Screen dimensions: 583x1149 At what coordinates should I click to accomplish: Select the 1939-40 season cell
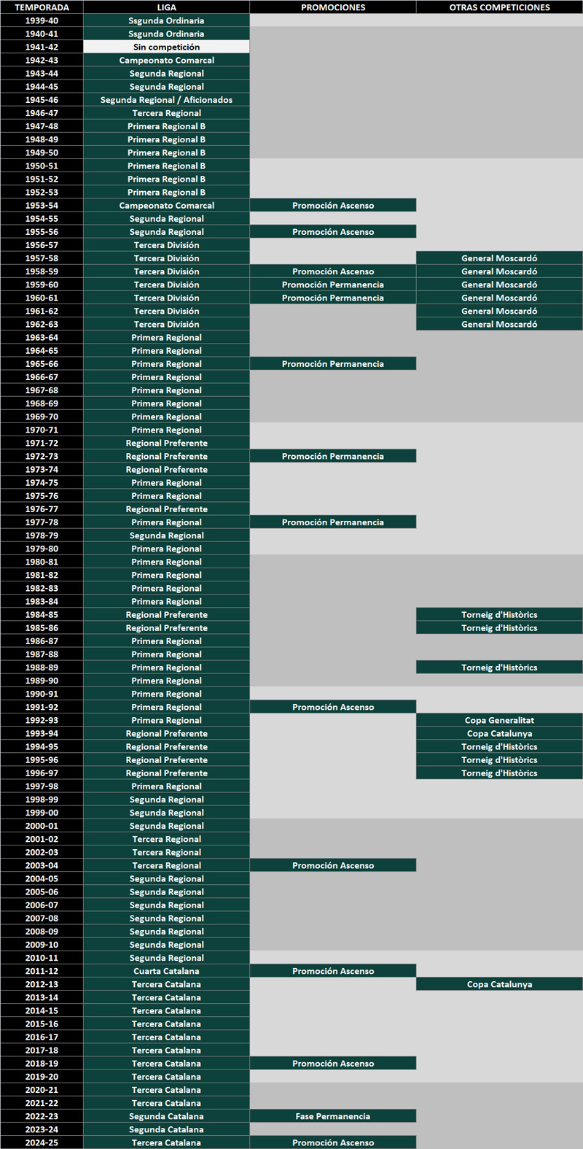tap(42, 20)
